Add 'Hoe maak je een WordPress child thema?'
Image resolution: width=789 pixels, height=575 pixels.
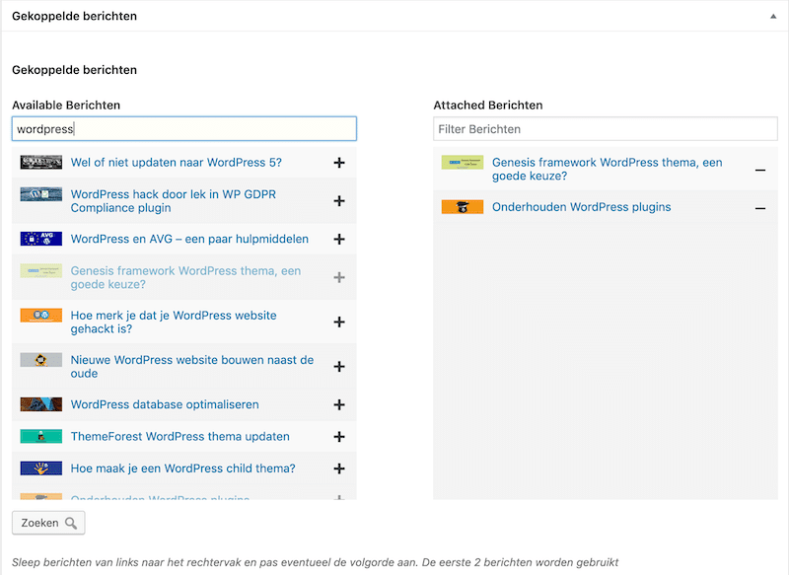tap(339, 468)
